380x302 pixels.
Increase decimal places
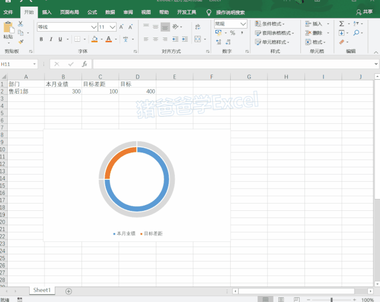point(218,42)
